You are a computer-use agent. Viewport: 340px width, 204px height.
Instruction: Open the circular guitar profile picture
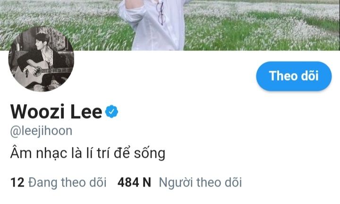pos(41,59)
